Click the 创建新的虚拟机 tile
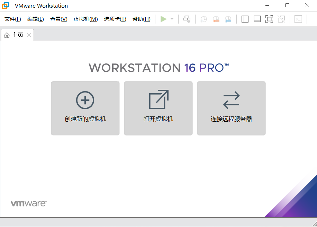This screenshot has height=227, width=317. click(x=85, y=108)
